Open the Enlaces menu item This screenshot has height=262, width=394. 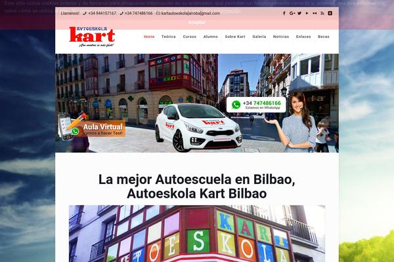(303, 37)
